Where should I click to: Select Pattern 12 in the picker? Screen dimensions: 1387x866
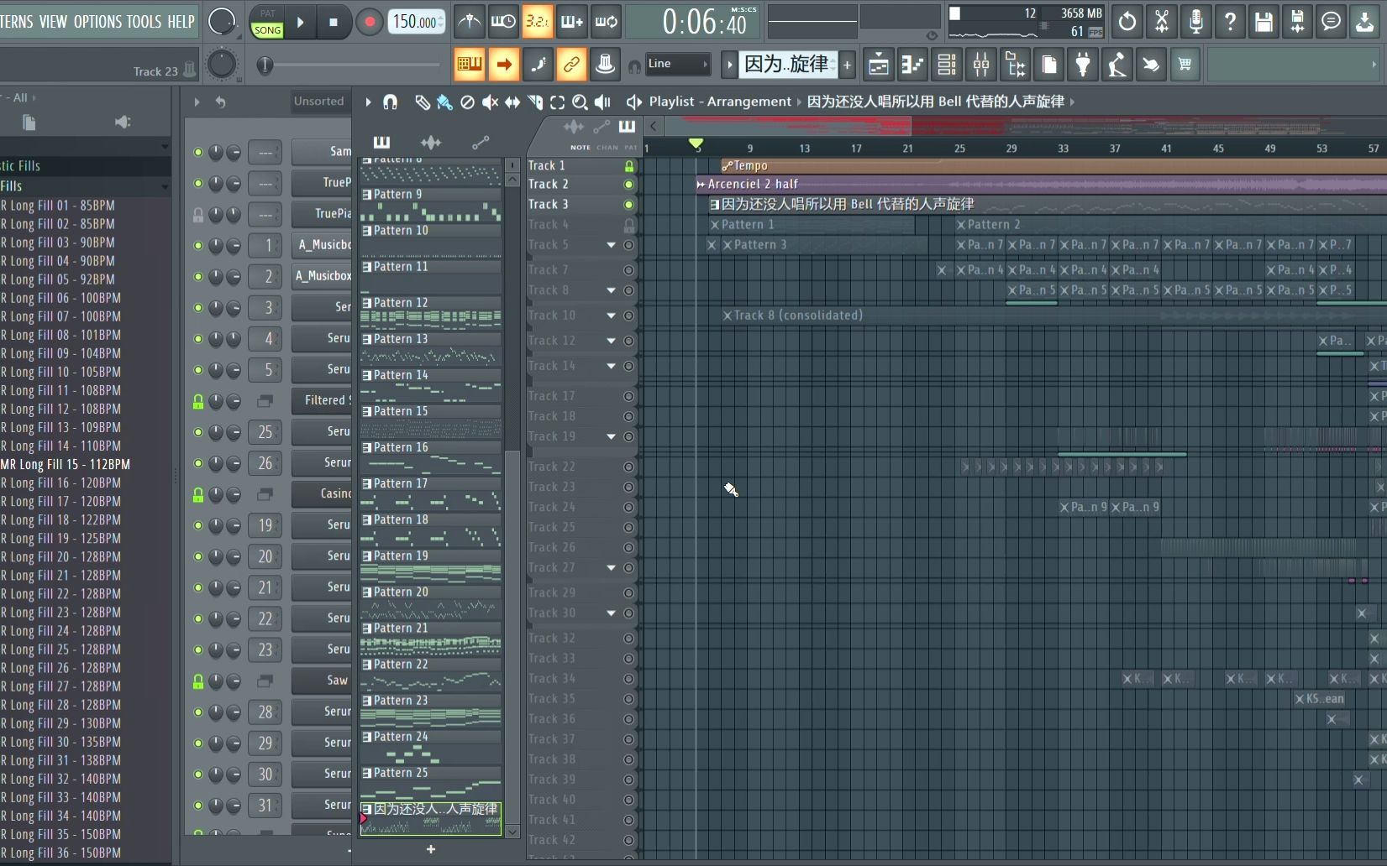pyautogui.click(x=431, y=311)
